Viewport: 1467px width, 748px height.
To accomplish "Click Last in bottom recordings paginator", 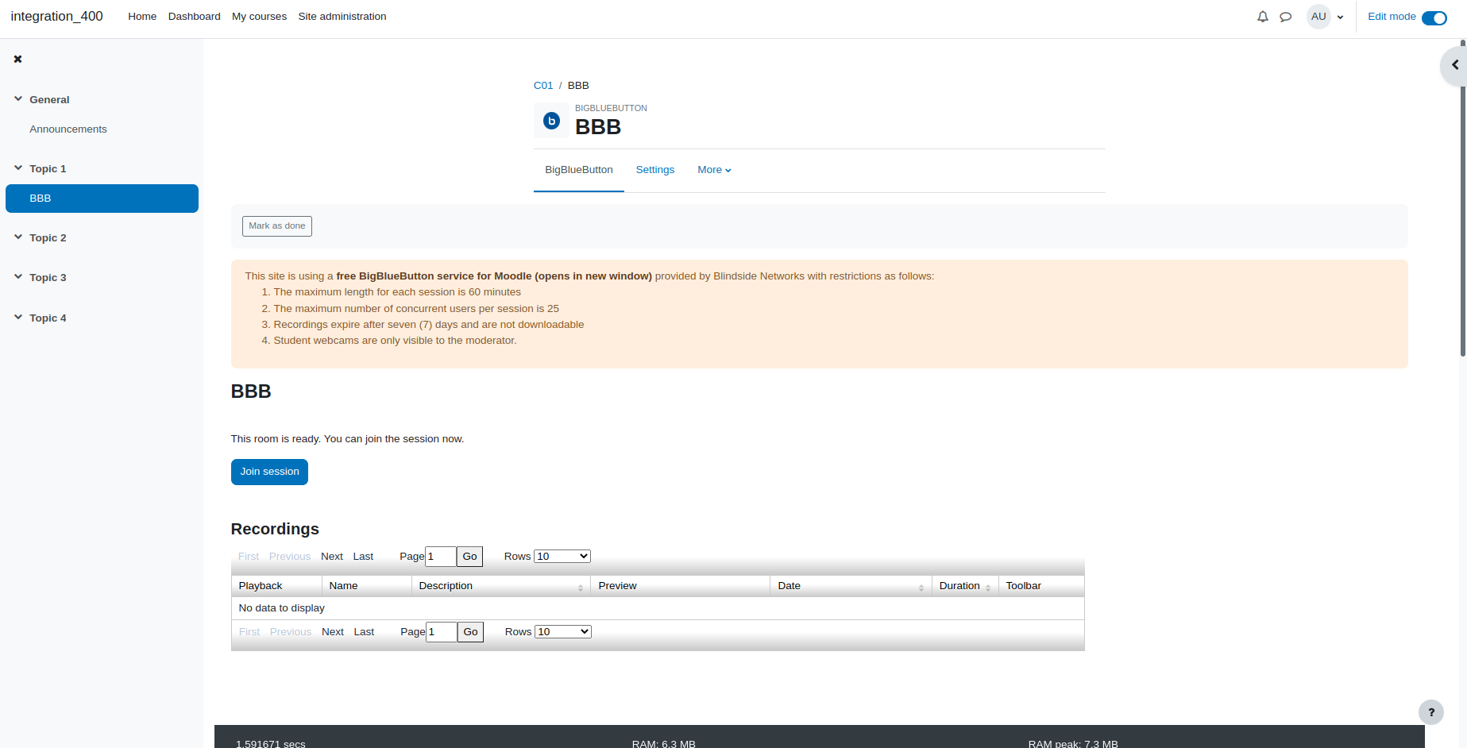I will [x=364, y=632].
